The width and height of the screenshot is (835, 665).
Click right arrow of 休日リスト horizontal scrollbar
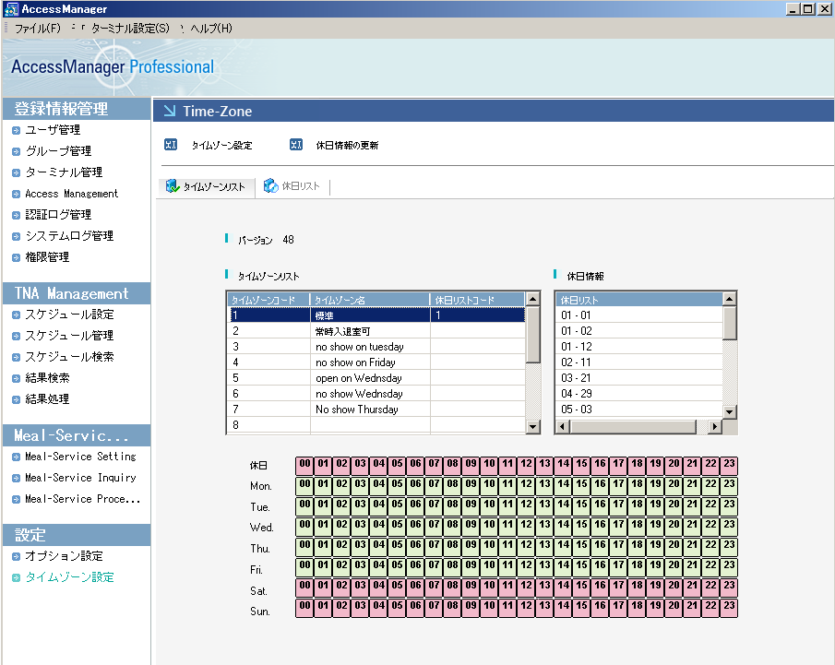coord(715,426)
